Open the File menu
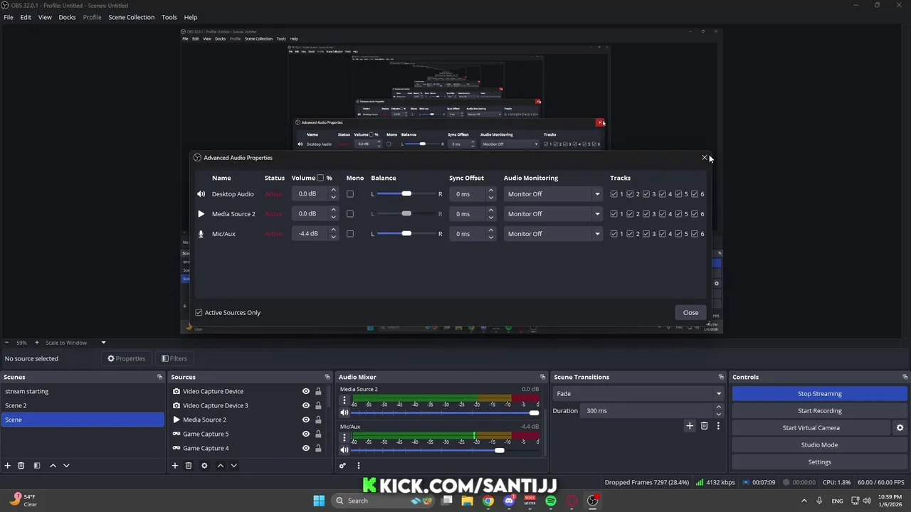Viewport: 911px width, 512px height. [x=9, y=17]
